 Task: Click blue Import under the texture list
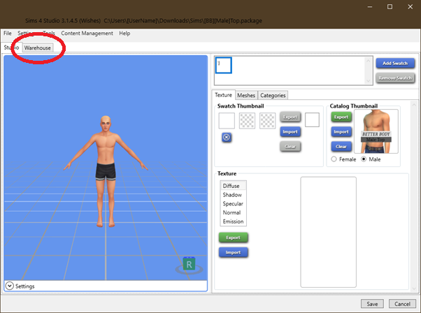point(233,252)
